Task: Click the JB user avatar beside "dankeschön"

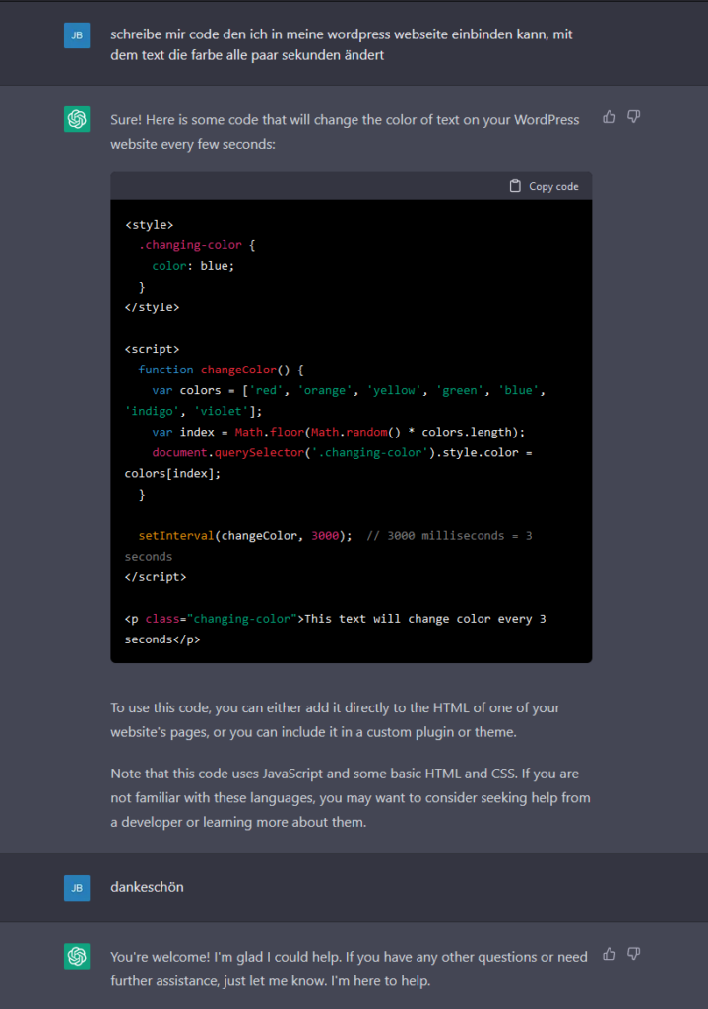Action: [77, 888]
